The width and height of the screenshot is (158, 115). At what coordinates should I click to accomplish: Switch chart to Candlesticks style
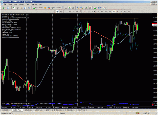(x=70, y=8)
